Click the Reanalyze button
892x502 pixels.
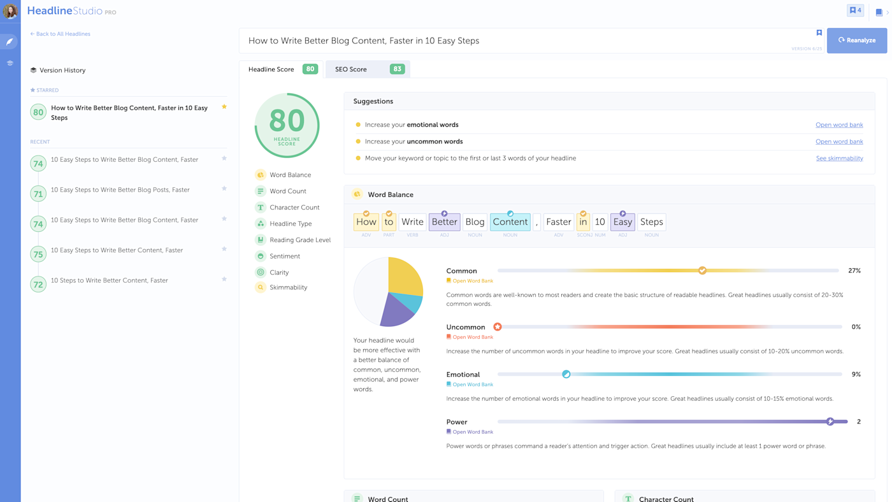coord(857,40)
